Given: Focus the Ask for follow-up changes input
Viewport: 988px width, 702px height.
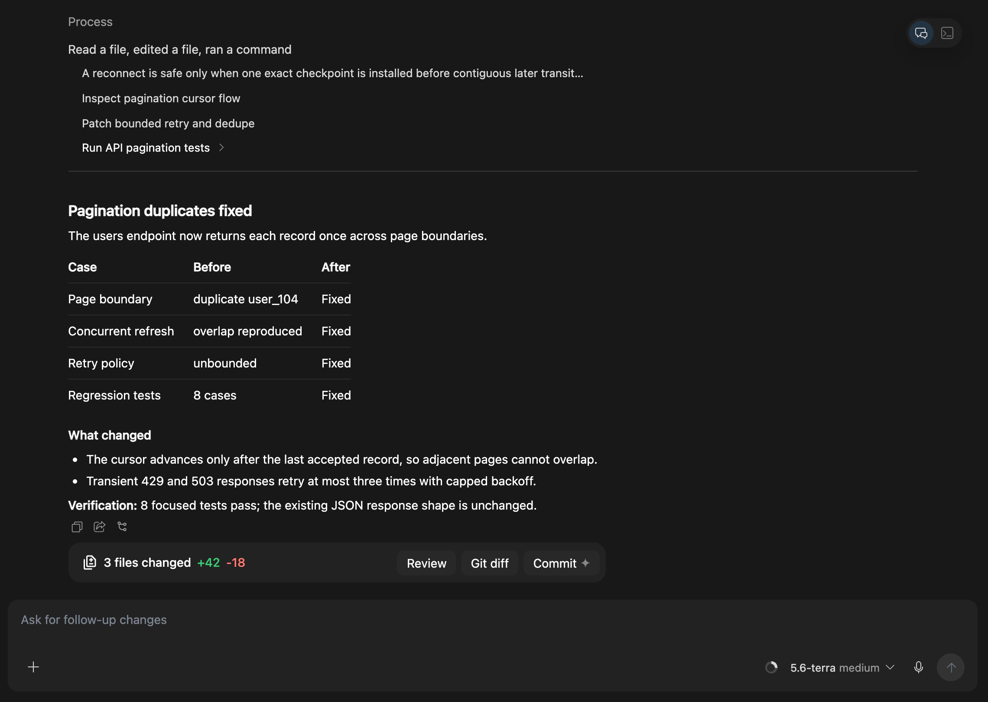Looking at the screenshot, I should (492, 620).
